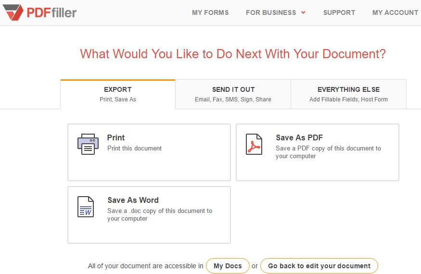
Task: Open FOR BUSINESS menu item
Action: pos(271,12)
